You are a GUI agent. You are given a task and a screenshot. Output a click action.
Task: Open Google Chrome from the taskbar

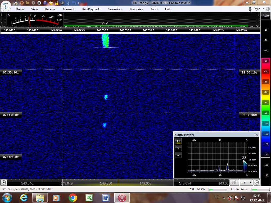tap(73, 198)
